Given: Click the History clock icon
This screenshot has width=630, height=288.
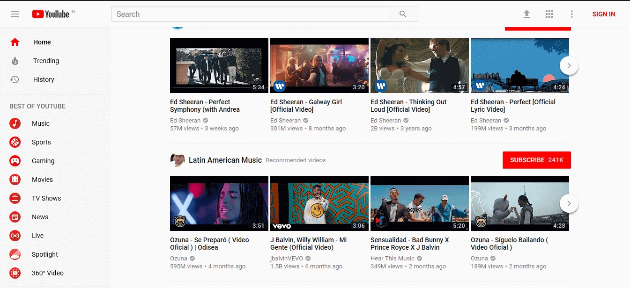Looking at the screenshot, I should 15,79.
